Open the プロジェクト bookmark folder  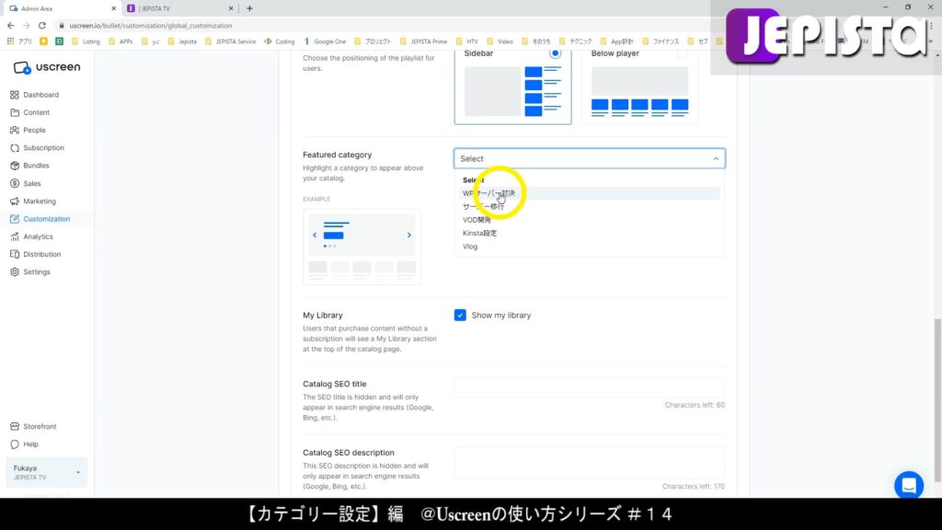point(373,41)
